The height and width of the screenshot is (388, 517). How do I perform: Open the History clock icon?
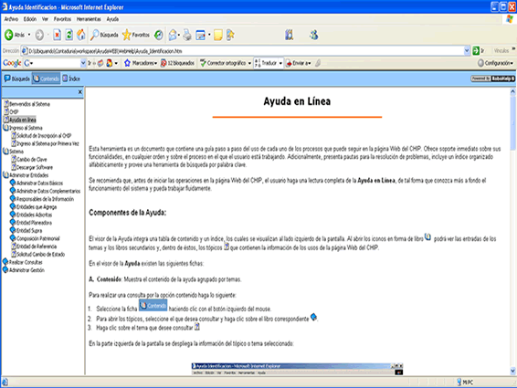click(159, 35)
